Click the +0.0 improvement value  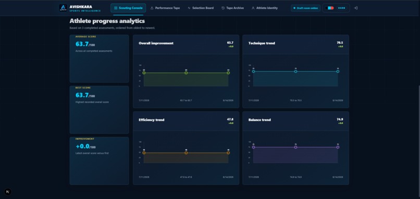coord(82,147)
